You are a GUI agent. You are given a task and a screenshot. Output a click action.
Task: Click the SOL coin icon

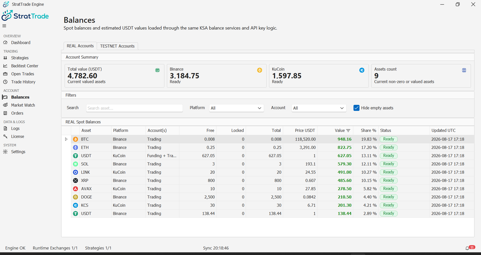tap(75, 164)
